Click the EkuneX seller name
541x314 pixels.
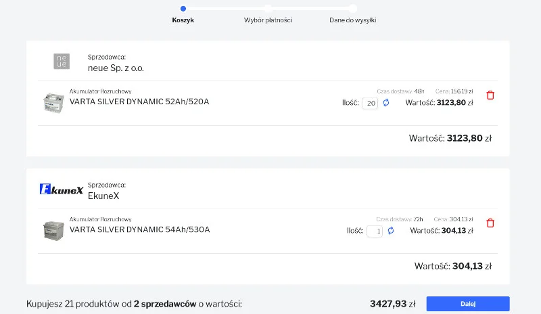(x=103, y=196)
